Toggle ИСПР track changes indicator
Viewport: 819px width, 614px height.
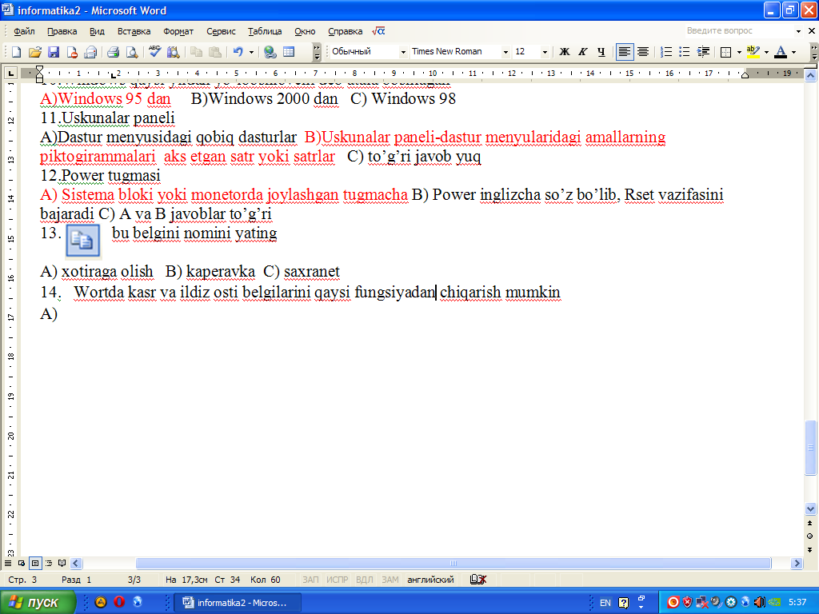pos(337,580)
